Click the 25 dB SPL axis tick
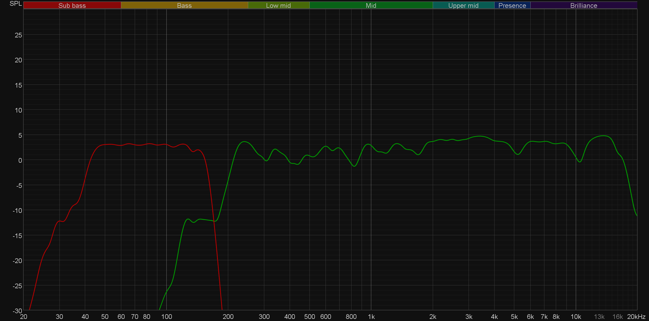Image resolution: width=649 pixels, height=321 pixels. (x=18, y=35)
